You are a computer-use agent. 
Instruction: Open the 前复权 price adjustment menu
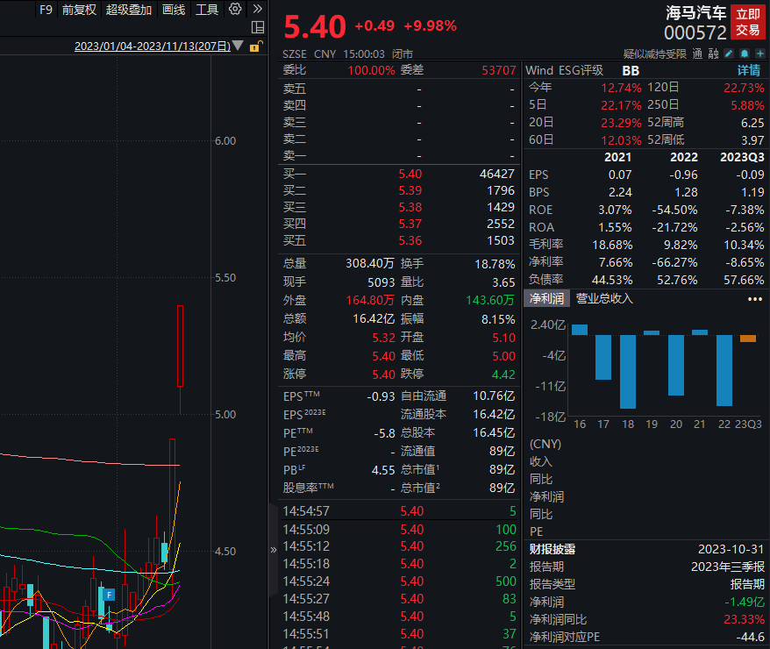coord(79,10)
